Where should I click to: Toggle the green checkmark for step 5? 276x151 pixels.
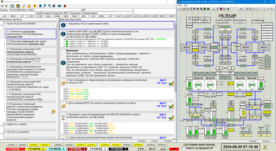171,118
